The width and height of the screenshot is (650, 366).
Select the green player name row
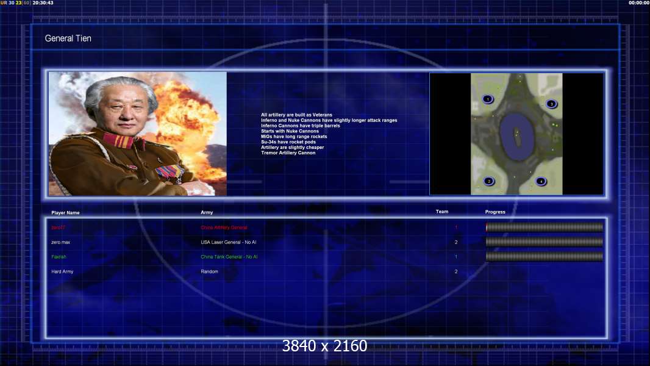click(x=59, y=257)
